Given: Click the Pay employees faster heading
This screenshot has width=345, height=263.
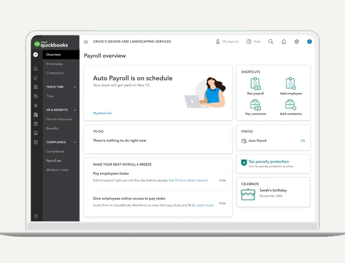Looking at the screenshot, I should coord(111,173).
